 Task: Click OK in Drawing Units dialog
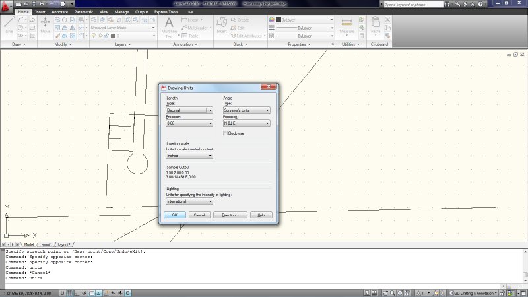click(x=175, y=215)
